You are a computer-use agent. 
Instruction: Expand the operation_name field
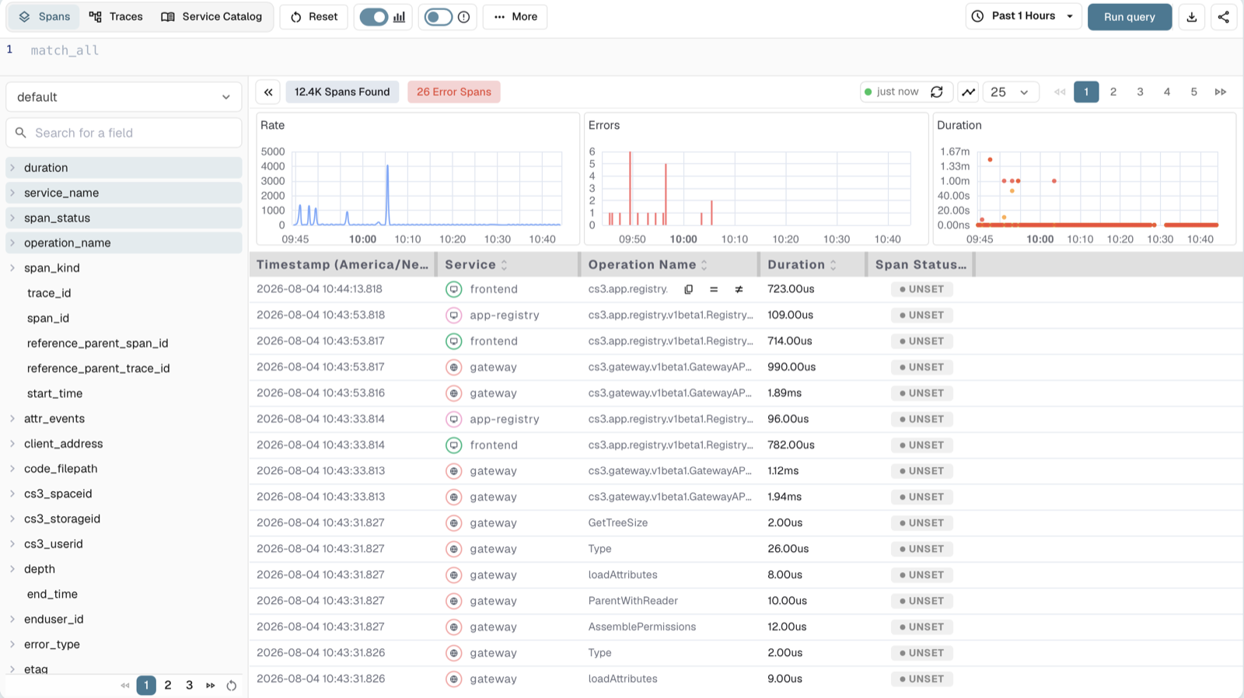pos(12,243)
